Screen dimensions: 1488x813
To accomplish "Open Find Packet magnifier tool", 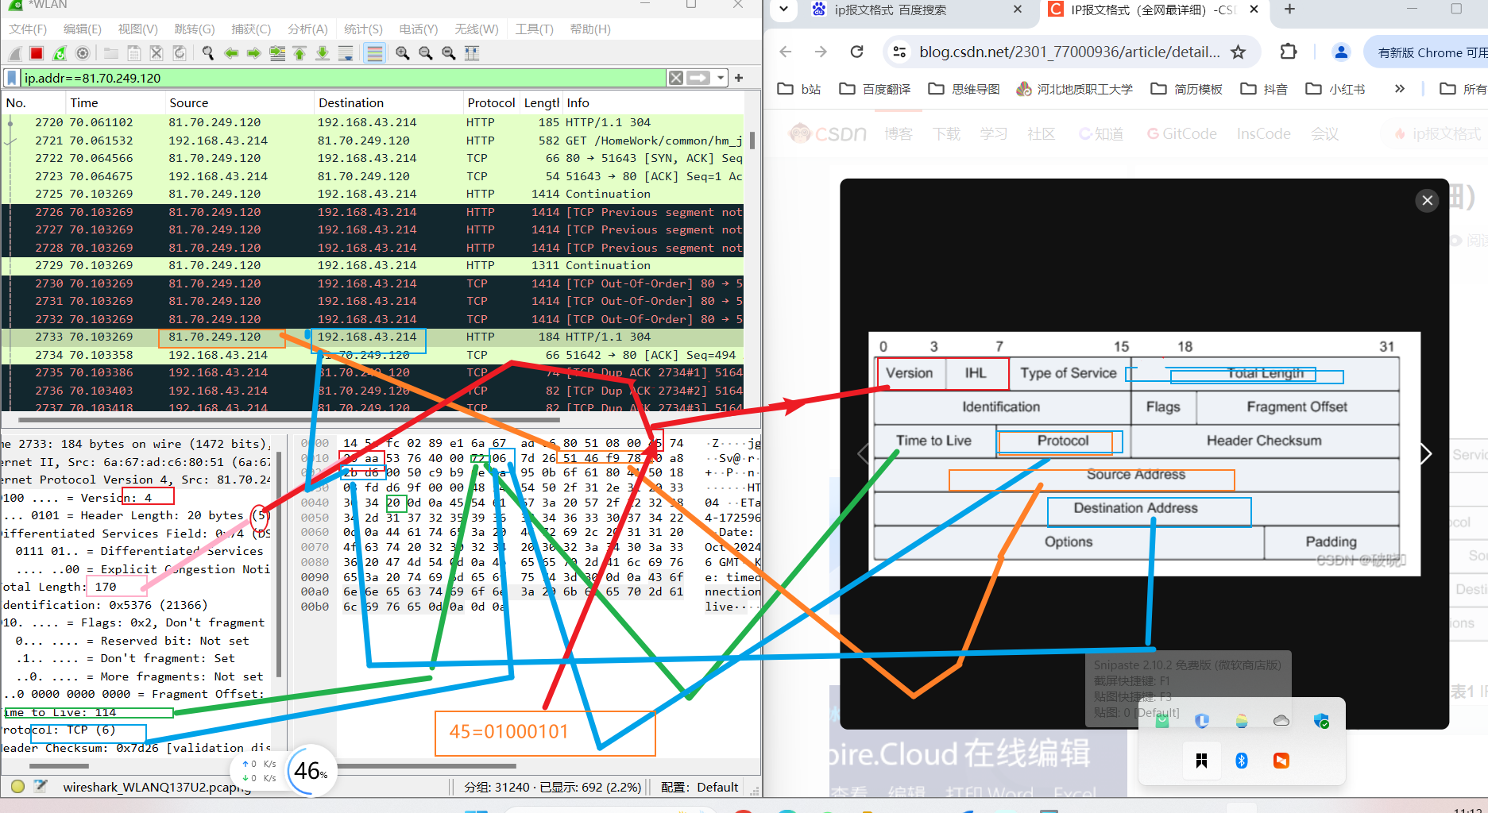I will [208, 53].
